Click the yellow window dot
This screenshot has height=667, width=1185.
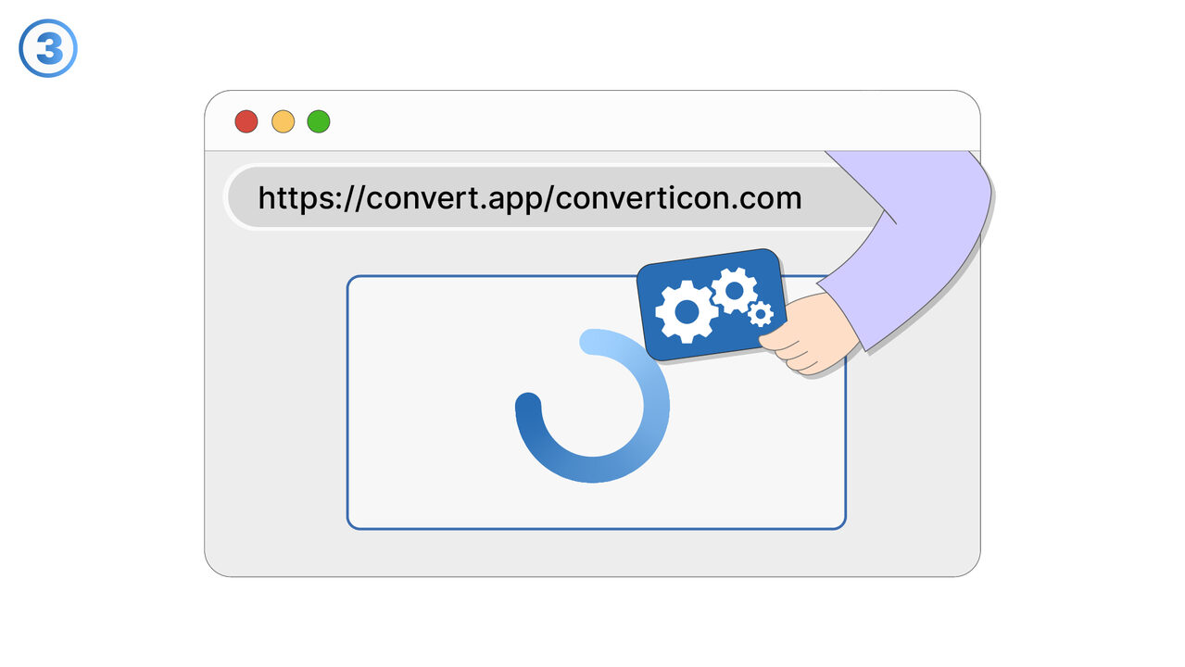pyautogui.click(x=283, y=121)
